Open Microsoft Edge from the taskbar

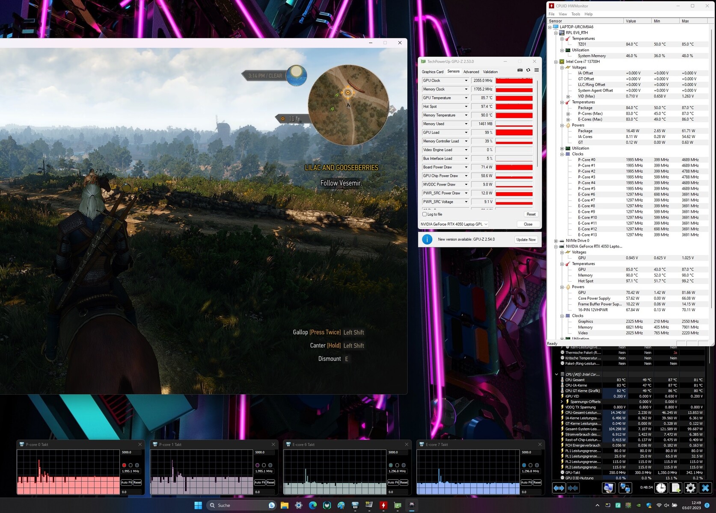tap(313, 505)
